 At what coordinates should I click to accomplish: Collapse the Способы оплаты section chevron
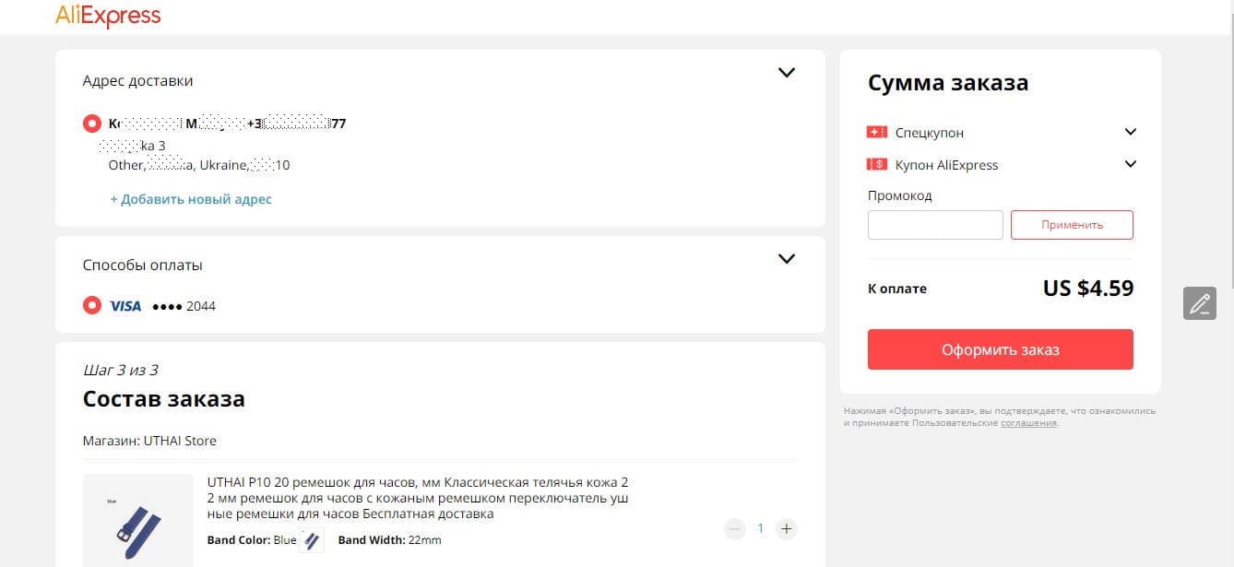[786, 258]
